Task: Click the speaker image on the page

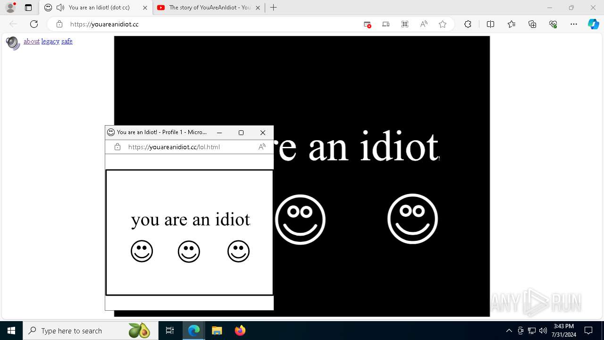Action: (x=13, y=43)
